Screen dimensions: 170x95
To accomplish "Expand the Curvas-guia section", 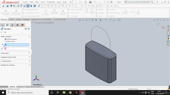I will point(29,53).
